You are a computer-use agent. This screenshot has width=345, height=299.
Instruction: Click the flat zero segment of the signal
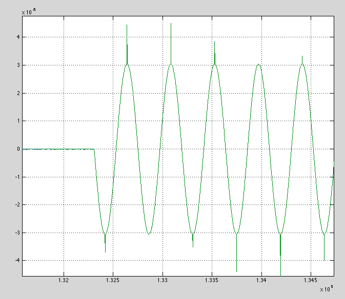pyautogui.click(x=56, y=149)
